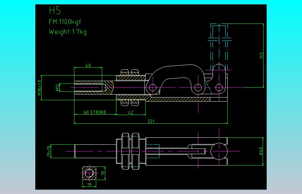Select the FM:1100kgf force label

(65, 22)
